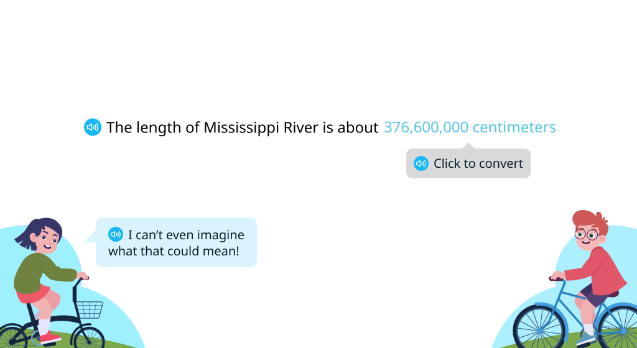Click the handlebar of the boy's bicycle
The height and width of the screenshot is (348, 637).
tap(556, 278)
